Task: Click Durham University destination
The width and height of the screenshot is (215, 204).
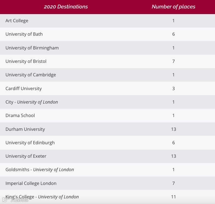Action: coord(25,129)
